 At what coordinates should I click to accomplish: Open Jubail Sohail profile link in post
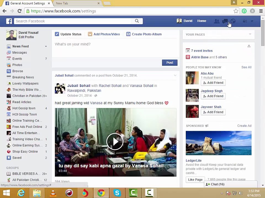click(x=79, y=86)
